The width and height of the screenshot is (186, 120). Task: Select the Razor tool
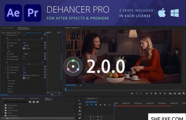pyautogui.click(x=80, y=111)
